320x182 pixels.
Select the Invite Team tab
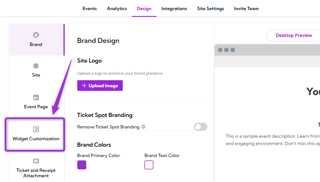[246, 8]
